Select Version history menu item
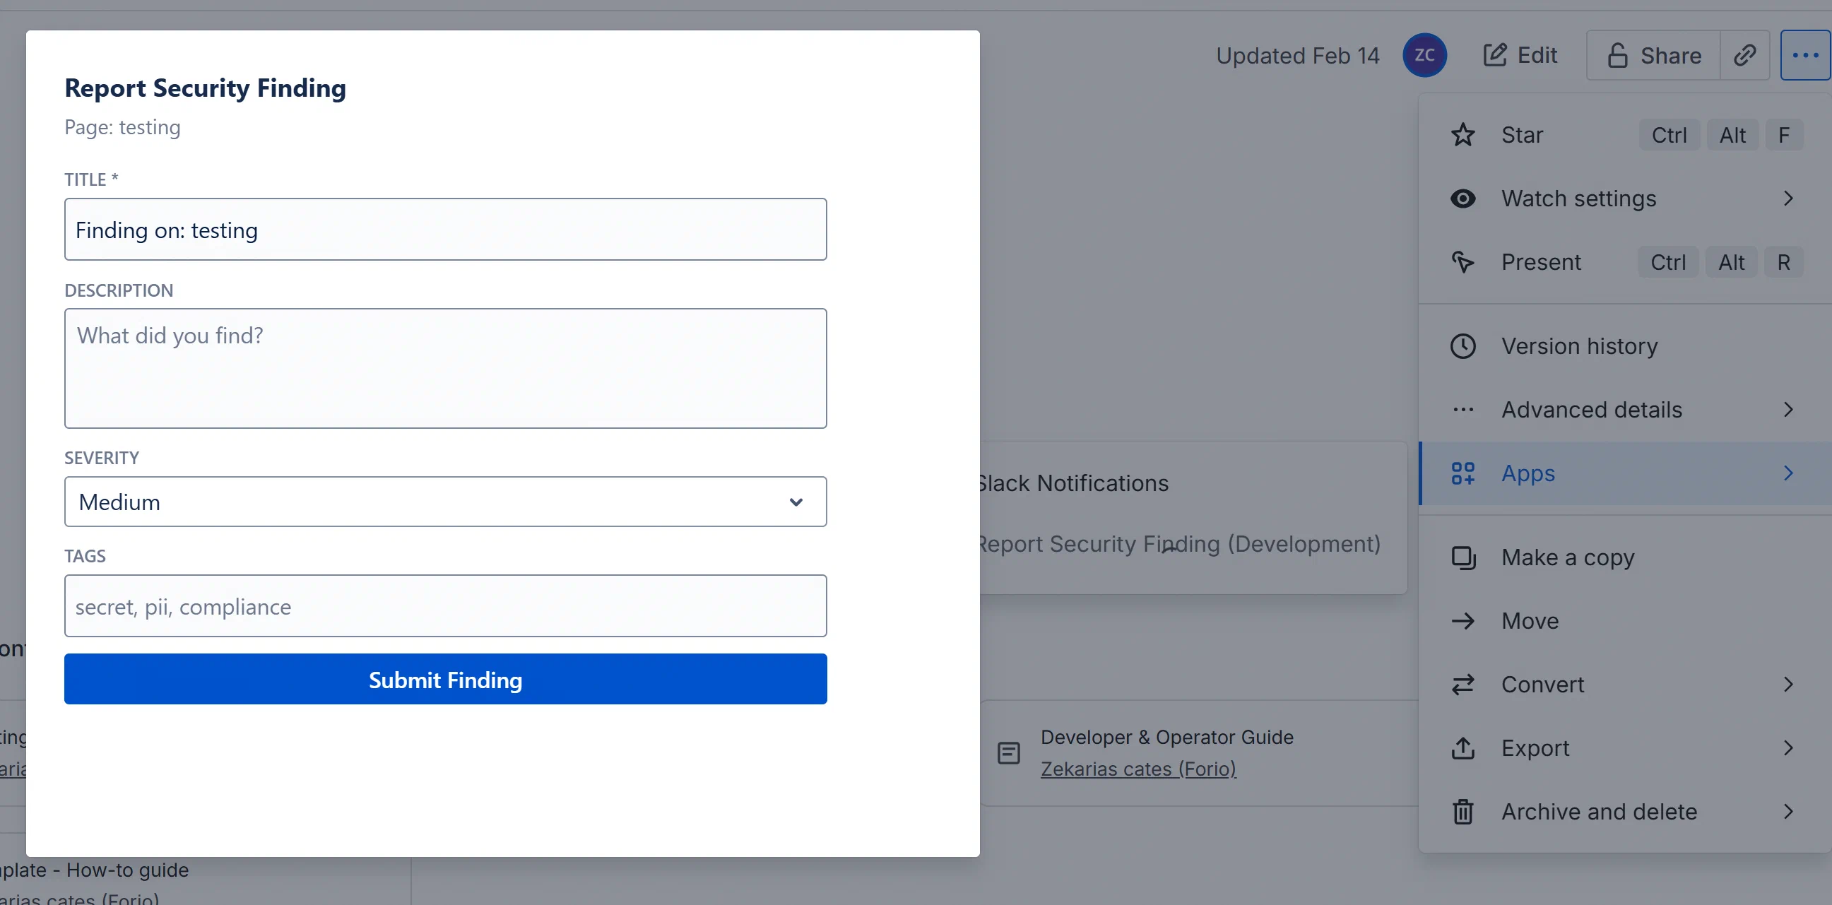Screen dimensions: 1832x905 pyautogui.click(x=1625, y=346)
